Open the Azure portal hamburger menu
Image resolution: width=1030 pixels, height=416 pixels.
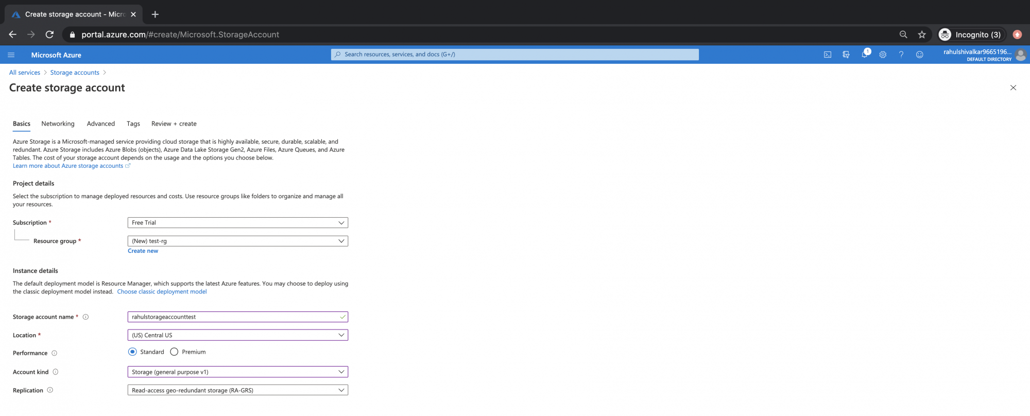click(x=11, y=55)
